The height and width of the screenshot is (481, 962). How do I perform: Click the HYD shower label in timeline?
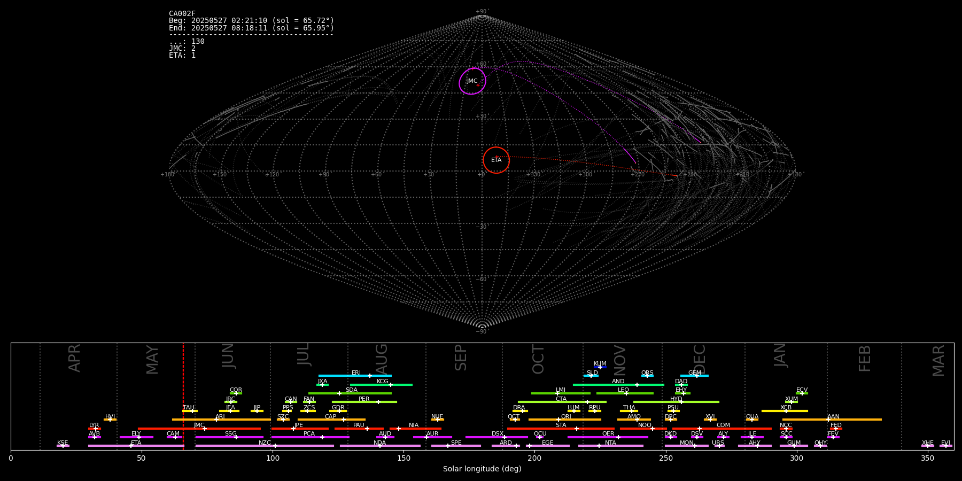[677, 399]
